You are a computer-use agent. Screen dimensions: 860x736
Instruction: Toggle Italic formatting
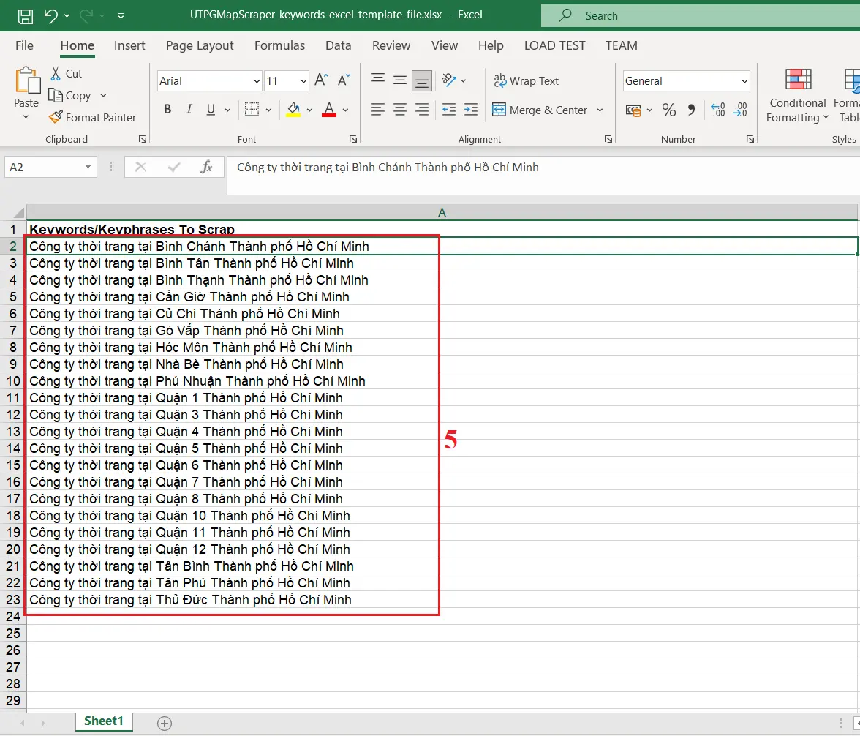pos(189,110)
